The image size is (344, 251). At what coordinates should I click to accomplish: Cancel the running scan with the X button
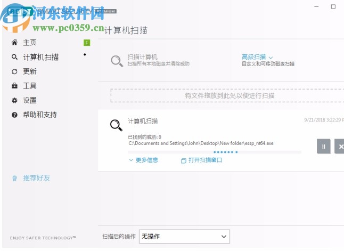340,146
